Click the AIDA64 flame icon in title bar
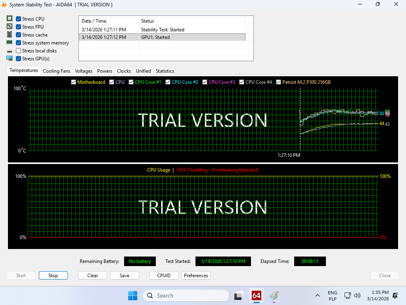 point(4,4)
